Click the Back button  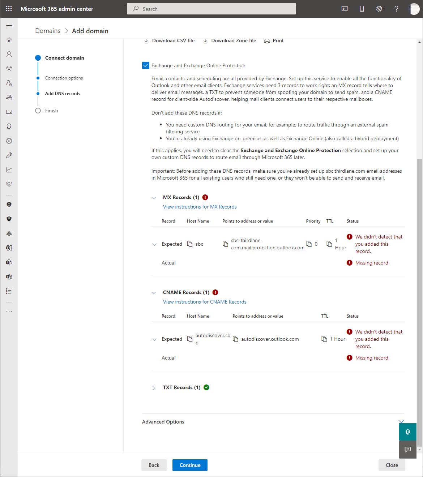(154, 465)
